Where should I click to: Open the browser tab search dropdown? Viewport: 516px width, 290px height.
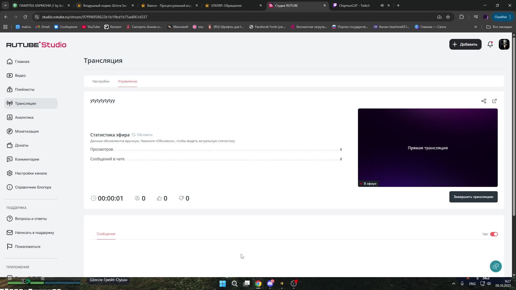5,5
